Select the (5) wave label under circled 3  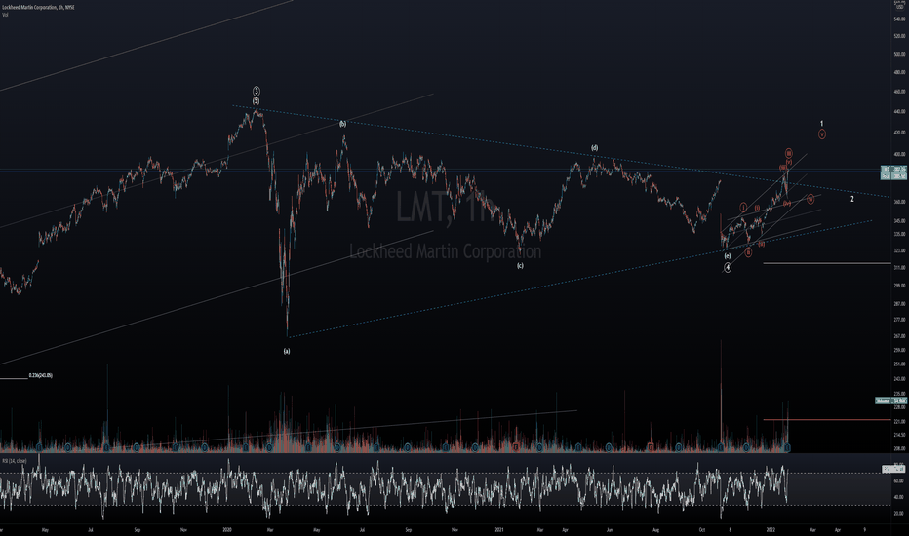point(257,100)
